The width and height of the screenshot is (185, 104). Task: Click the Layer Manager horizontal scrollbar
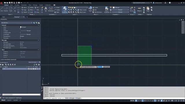[x=21, y=94]
